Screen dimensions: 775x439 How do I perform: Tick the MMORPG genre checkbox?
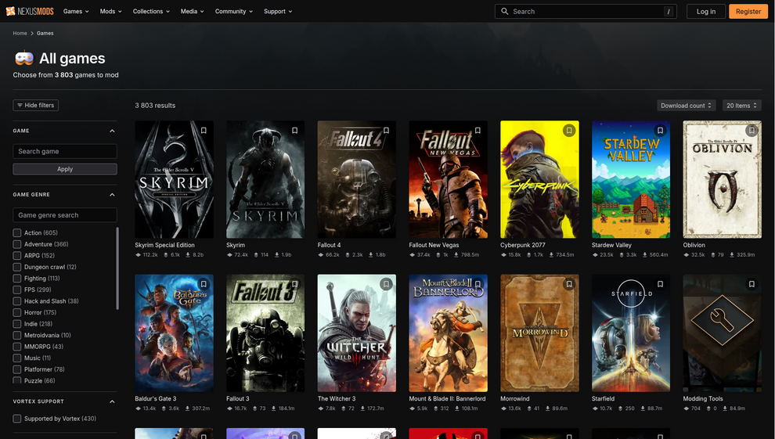[x=16, y=346]
